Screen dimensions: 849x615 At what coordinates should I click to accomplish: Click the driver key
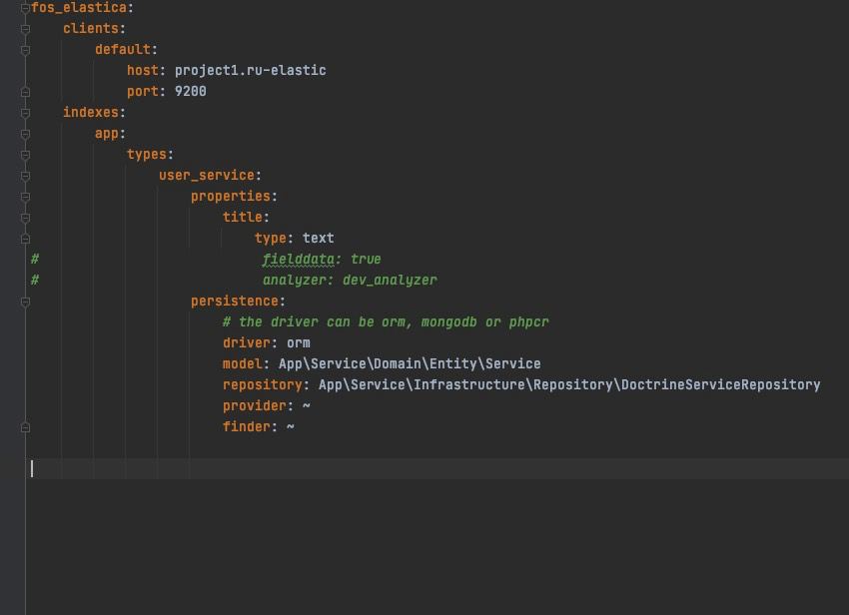click(246, 342)
